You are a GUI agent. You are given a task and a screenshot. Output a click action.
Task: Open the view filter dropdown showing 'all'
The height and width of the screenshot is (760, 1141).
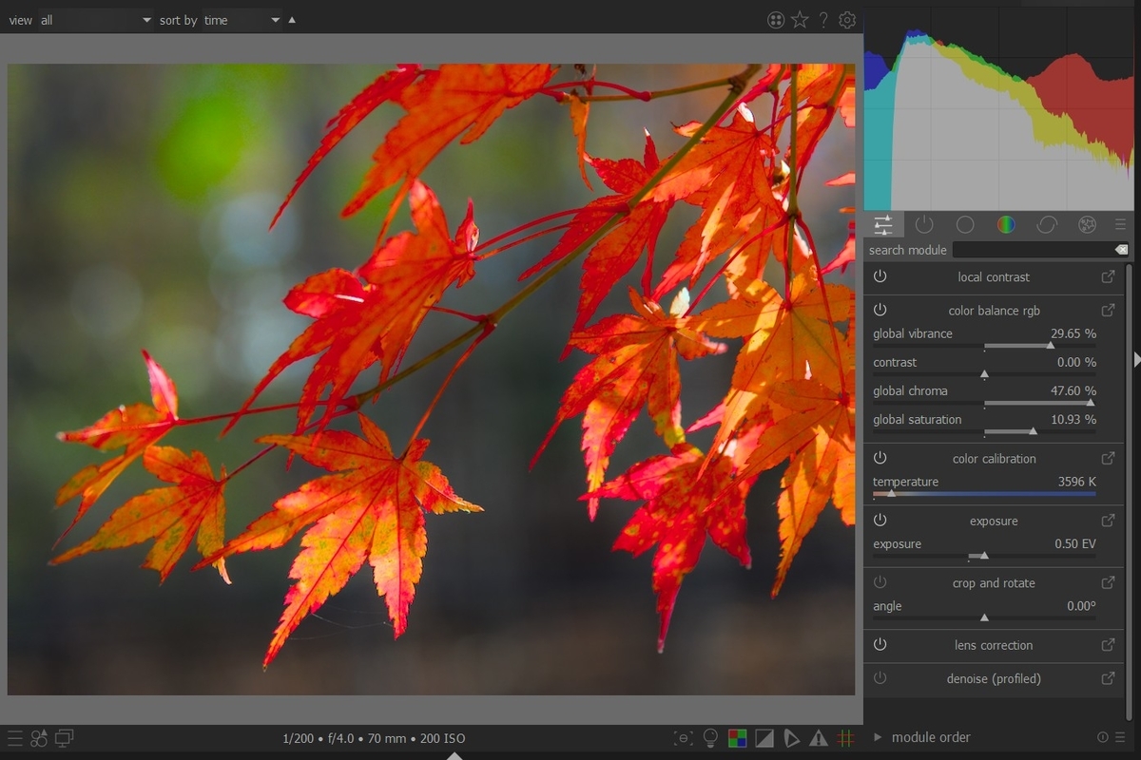pos(95,20)
